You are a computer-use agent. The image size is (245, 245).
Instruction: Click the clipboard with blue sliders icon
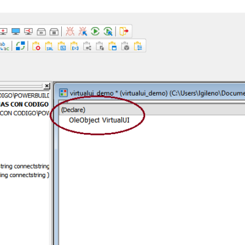click(138, 46)
